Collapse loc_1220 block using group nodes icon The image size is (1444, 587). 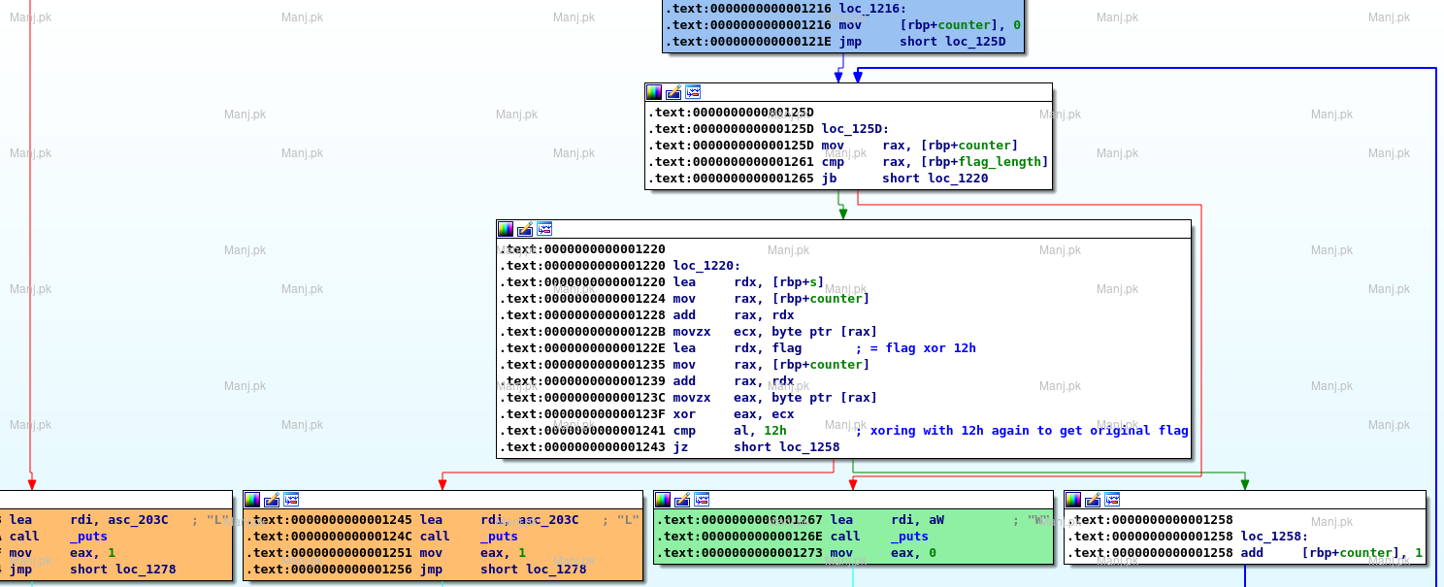point(544,229)
